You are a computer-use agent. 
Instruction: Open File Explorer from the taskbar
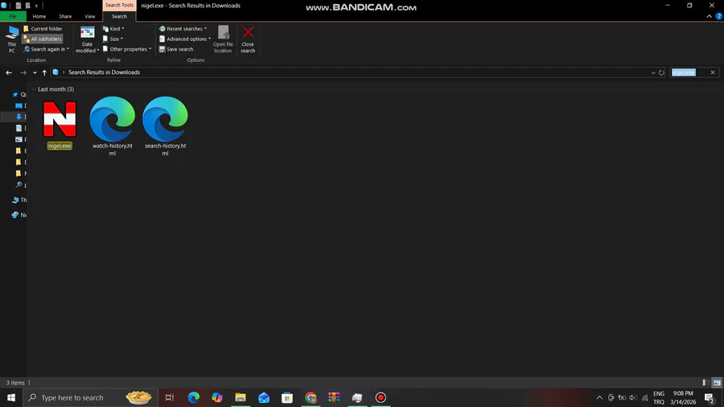click(240, 397)
